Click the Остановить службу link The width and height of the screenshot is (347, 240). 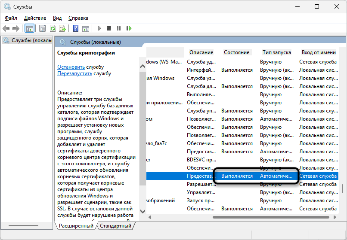point(71,67)
